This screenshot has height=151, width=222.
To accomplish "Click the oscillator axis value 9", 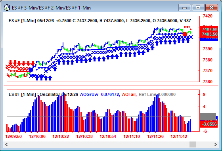I will tap(204, 94).
